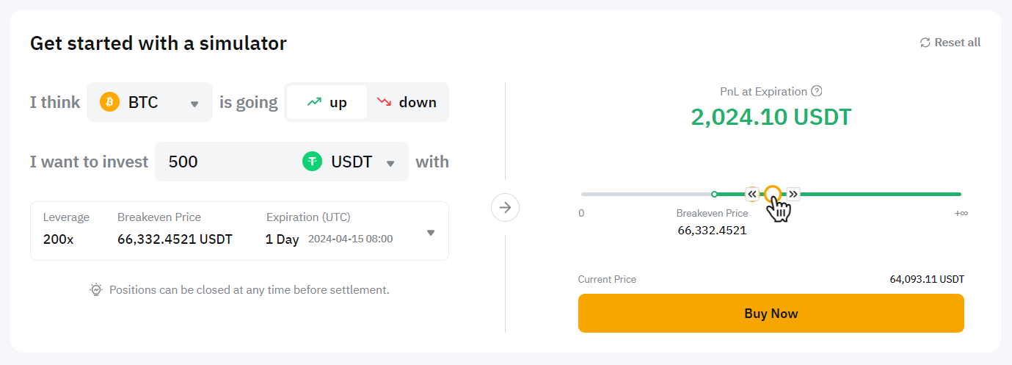1012x365 pixels.
Task: Click the circular right arrow icon
Action: coord(505,208)
